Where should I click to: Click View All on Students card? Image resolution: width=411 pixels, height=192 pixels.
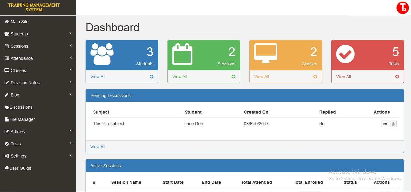tap(98, 77)
